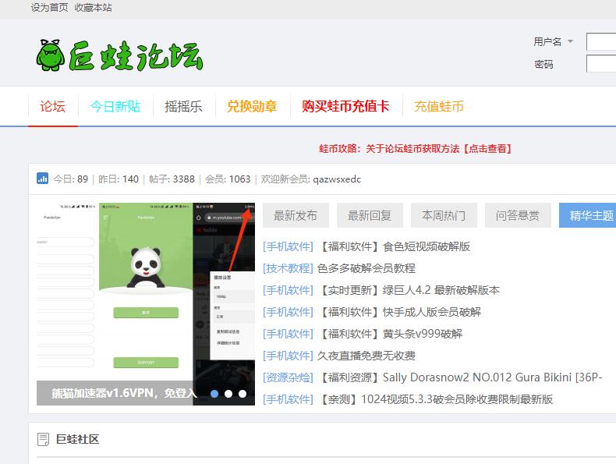Click the blue statistics chart icon
The height and width of the screenshot is (464, 616).
pos(43,179)
